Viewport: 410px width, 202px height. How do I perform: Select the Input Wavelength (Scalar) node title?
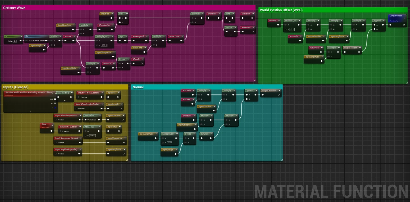88,104
